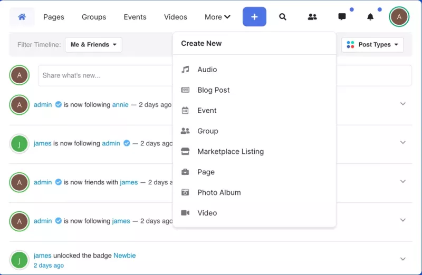This screenshot has width=422, height=275.
Task: Choose Event from Create New menu
Action: click(254, 110)
